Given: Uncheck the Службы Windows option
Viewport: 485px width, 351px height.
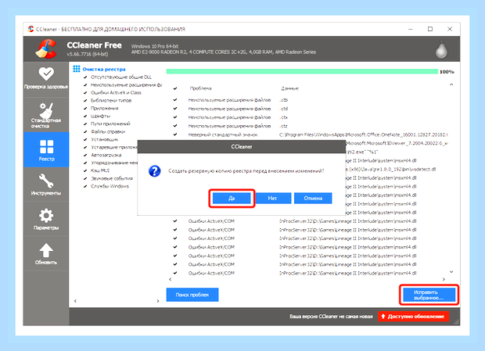Looking at the screenshot, I should point(85,186).
